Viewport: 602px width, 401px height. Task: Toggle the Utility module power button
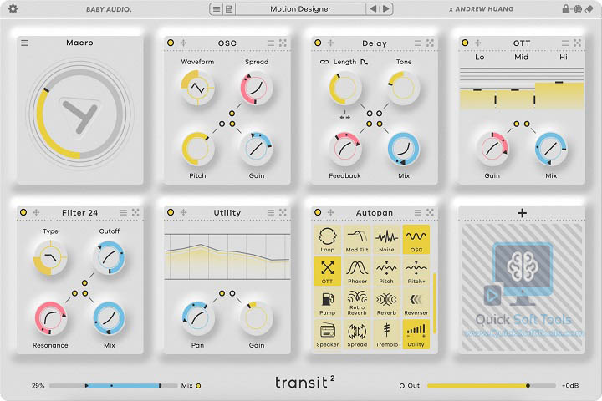click(x=171, y=212)
